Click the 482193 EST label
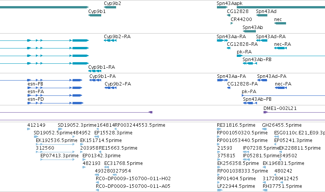325x192 pixels. (x=91, y=163)
